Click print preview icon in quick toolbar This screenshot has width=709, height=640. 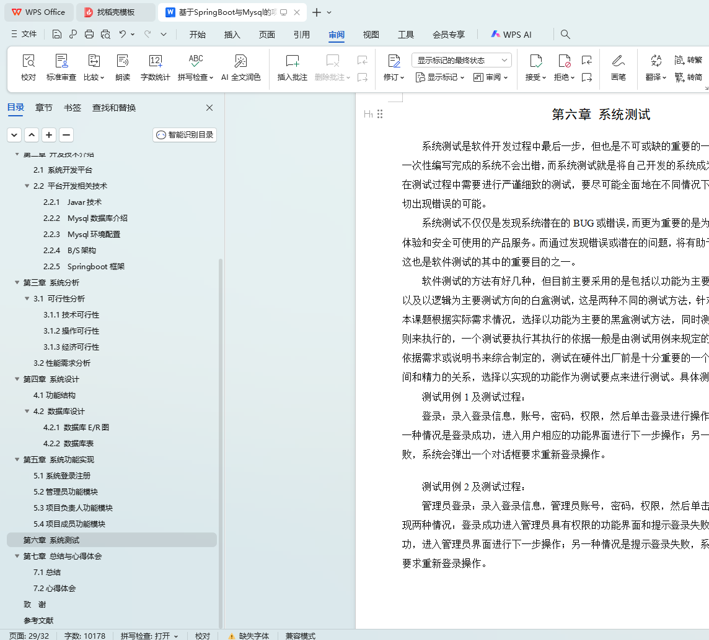[105, 34]
